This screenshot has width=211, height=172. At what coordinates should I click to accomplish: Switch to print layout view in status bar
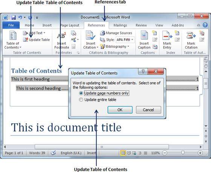pos(123,153)
